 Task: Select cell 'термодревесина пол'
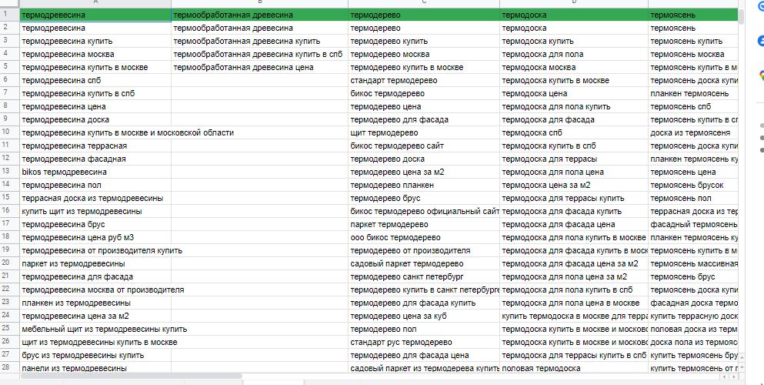(95, 186)
